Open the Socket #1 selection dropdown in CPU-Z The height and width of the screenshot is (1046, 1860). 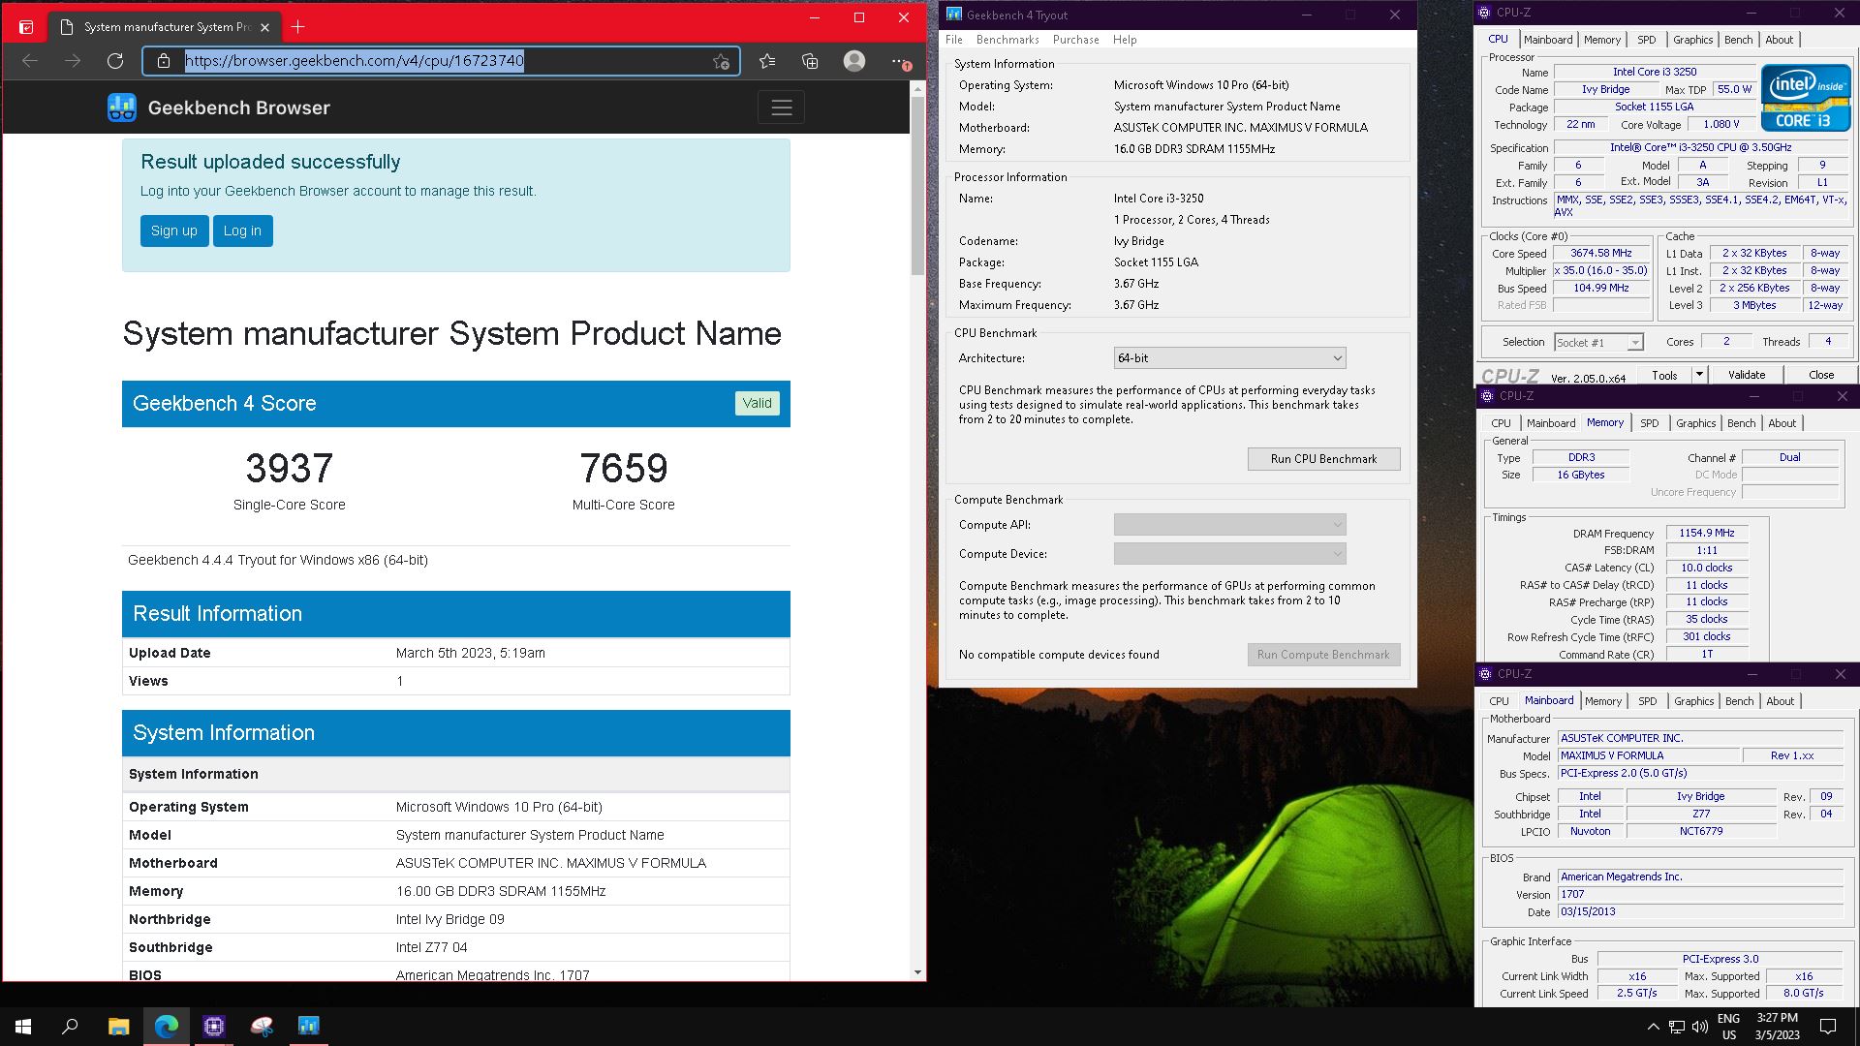1598,342
